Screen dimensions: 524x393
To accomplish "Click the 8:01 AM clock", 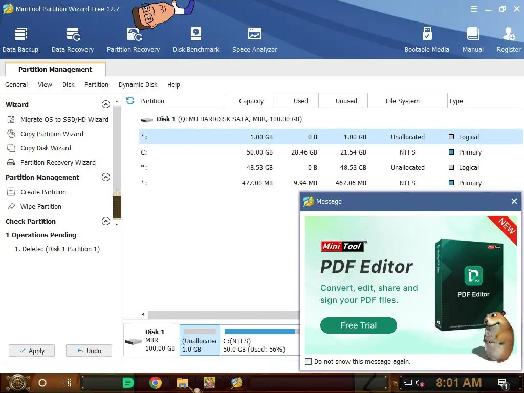I will (458, 383).
